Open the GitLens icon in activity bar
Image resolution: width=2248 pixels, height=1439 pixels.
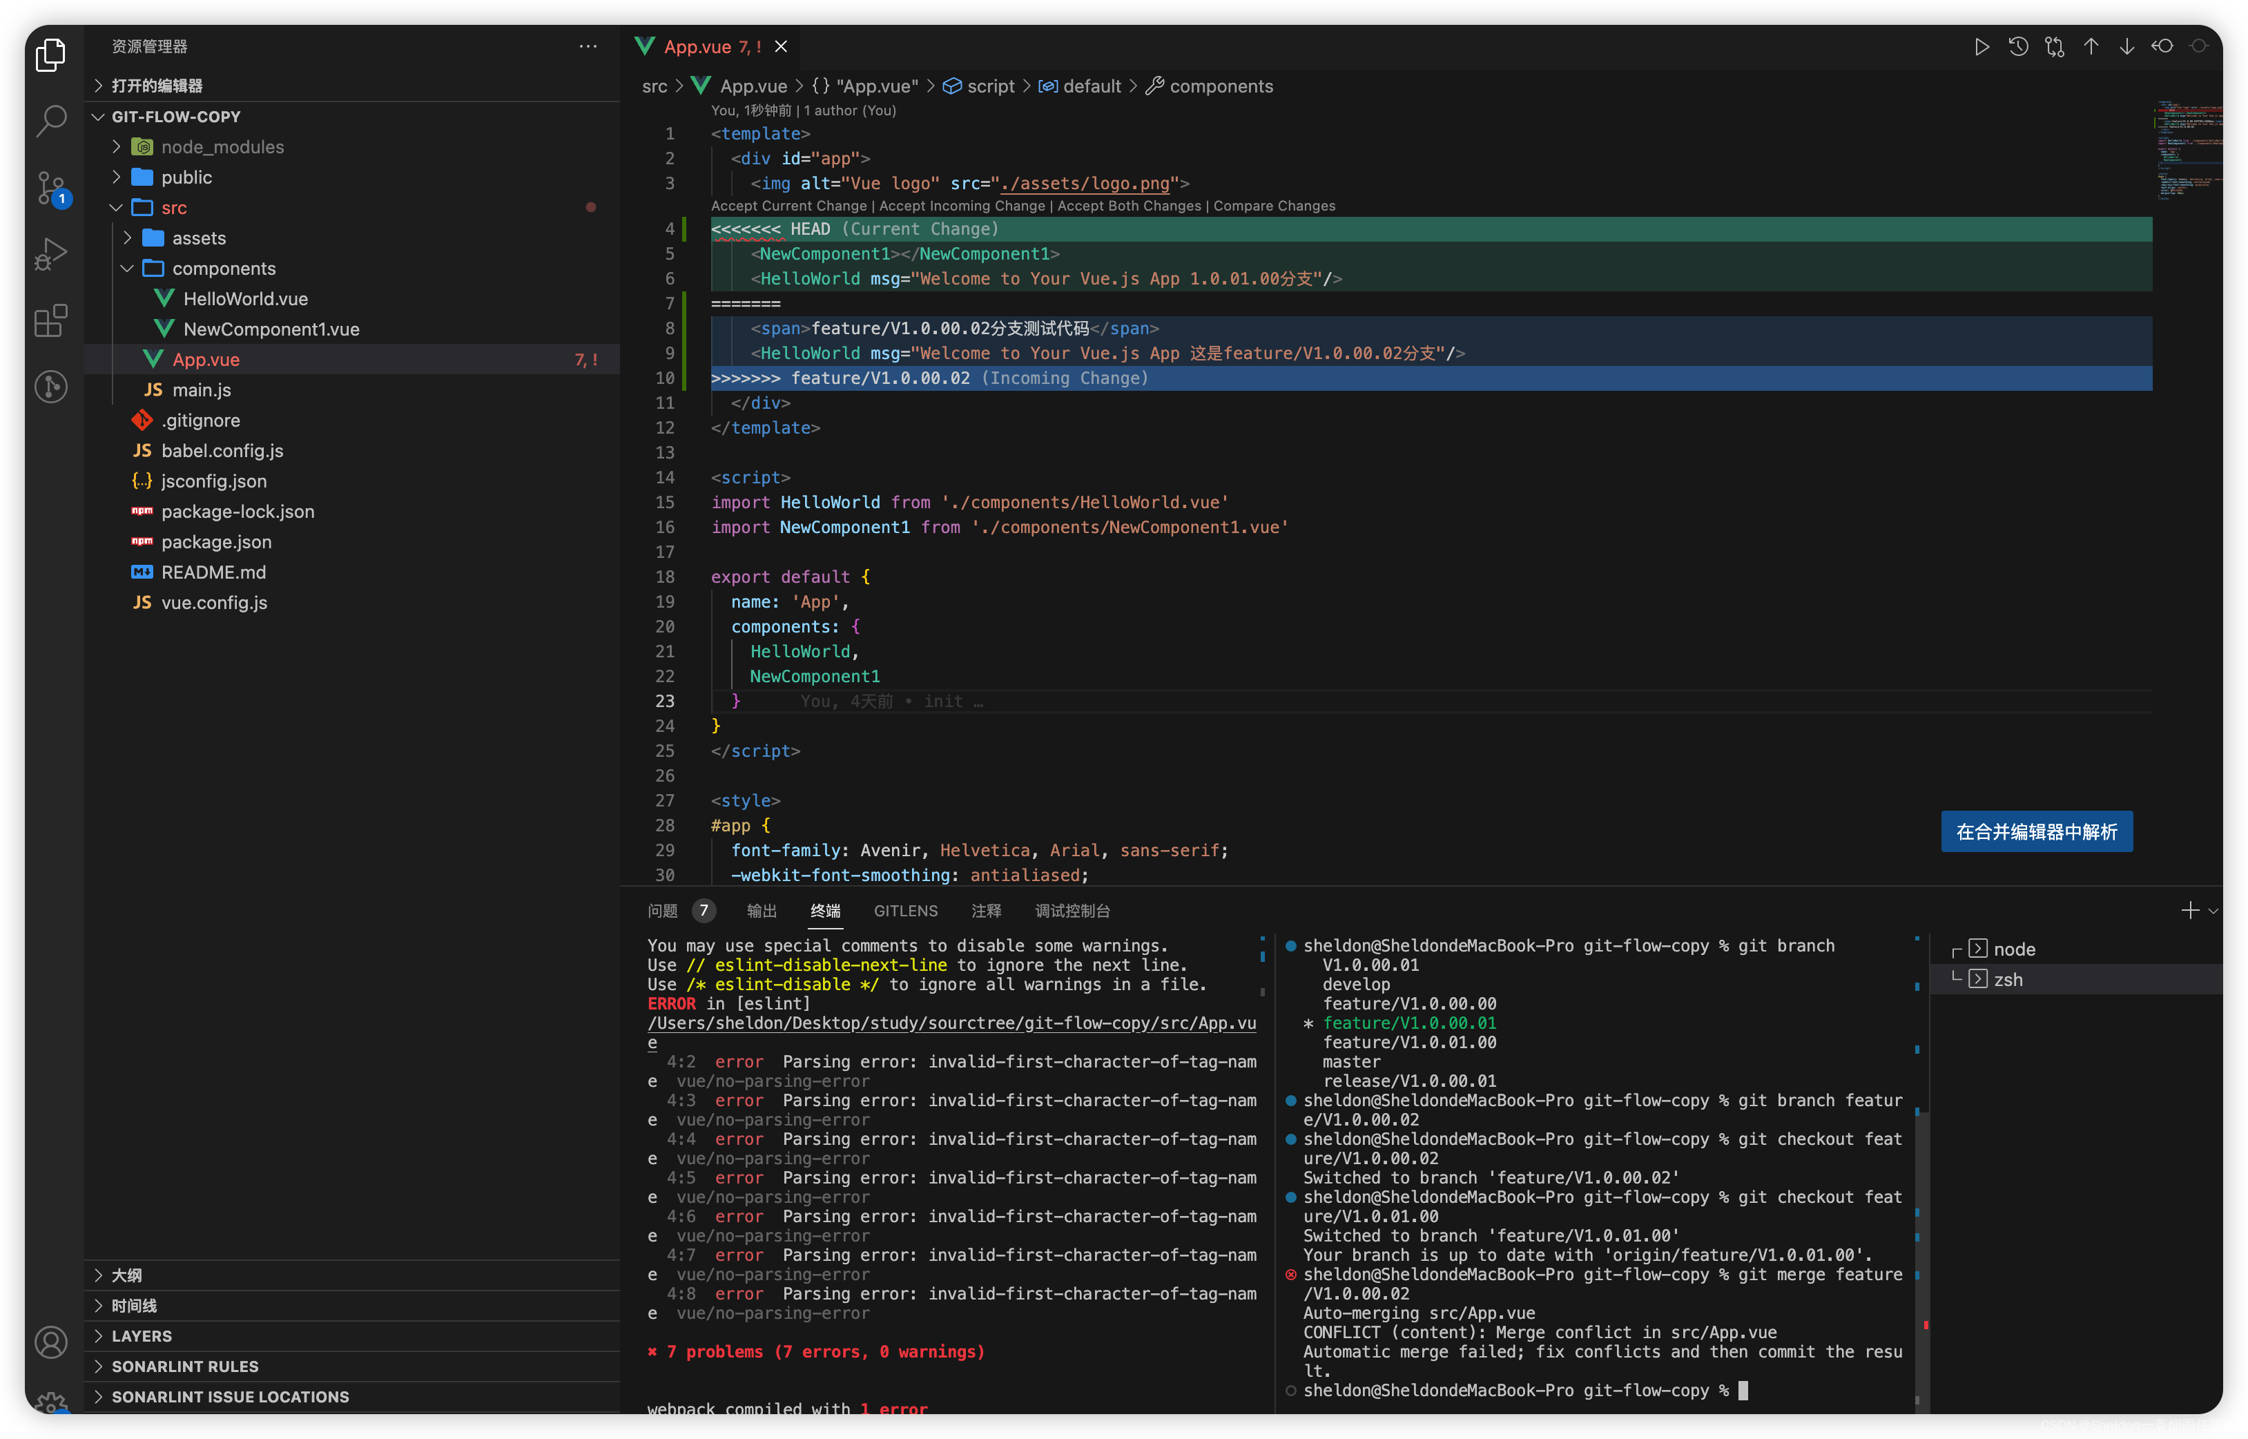pos(51,386)
